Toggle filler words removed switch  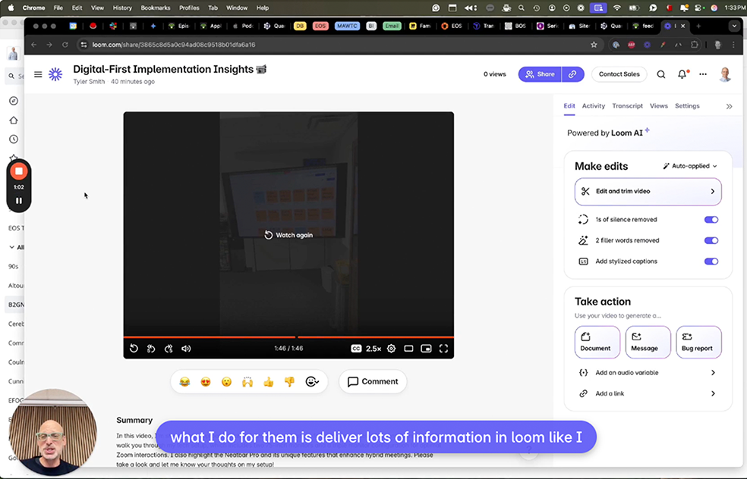pos(711,241)
